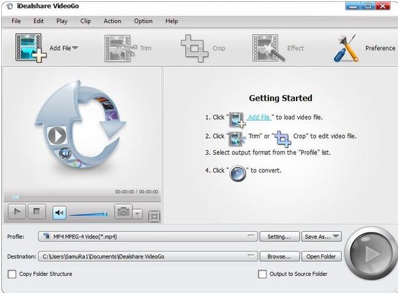Select the Crop toolbar icon
The height and width of the screenshot is (293, 398).
click(x=195, y=48)
